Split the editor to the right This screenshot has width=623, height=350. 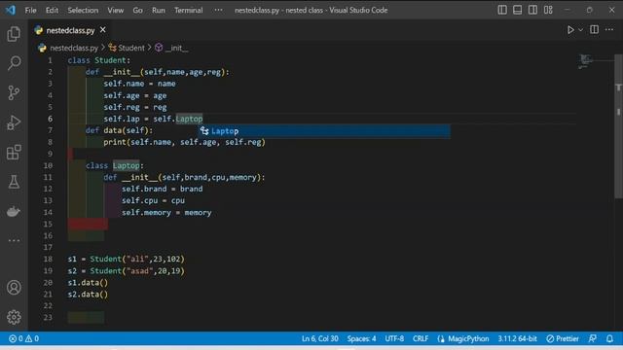[x=594, y=30]
